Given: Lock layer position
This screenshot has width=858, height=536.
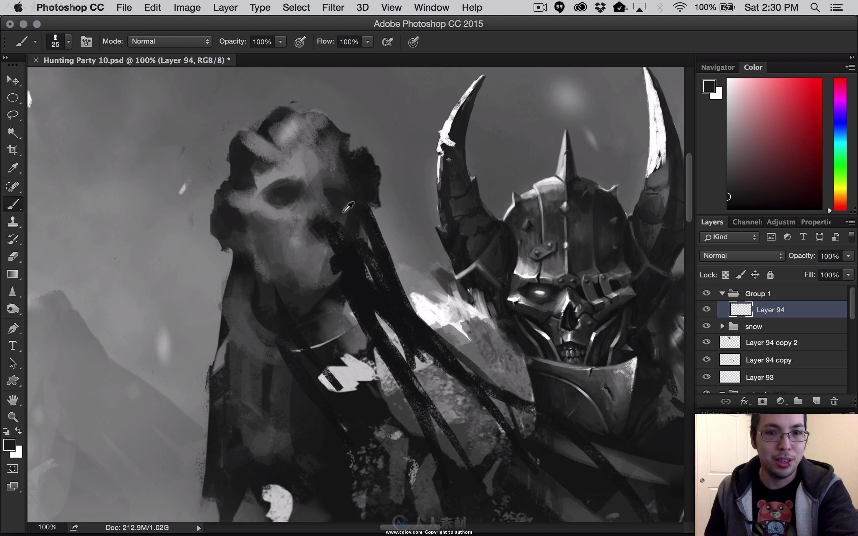Looking at the screenshot, I should (755, 275).
